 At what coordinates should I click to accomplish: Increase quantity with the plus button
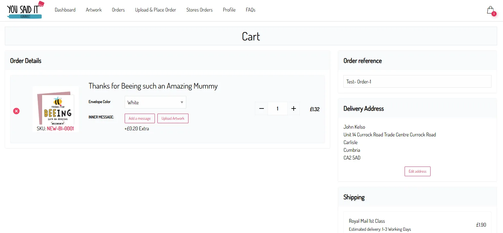click(293, 108)
